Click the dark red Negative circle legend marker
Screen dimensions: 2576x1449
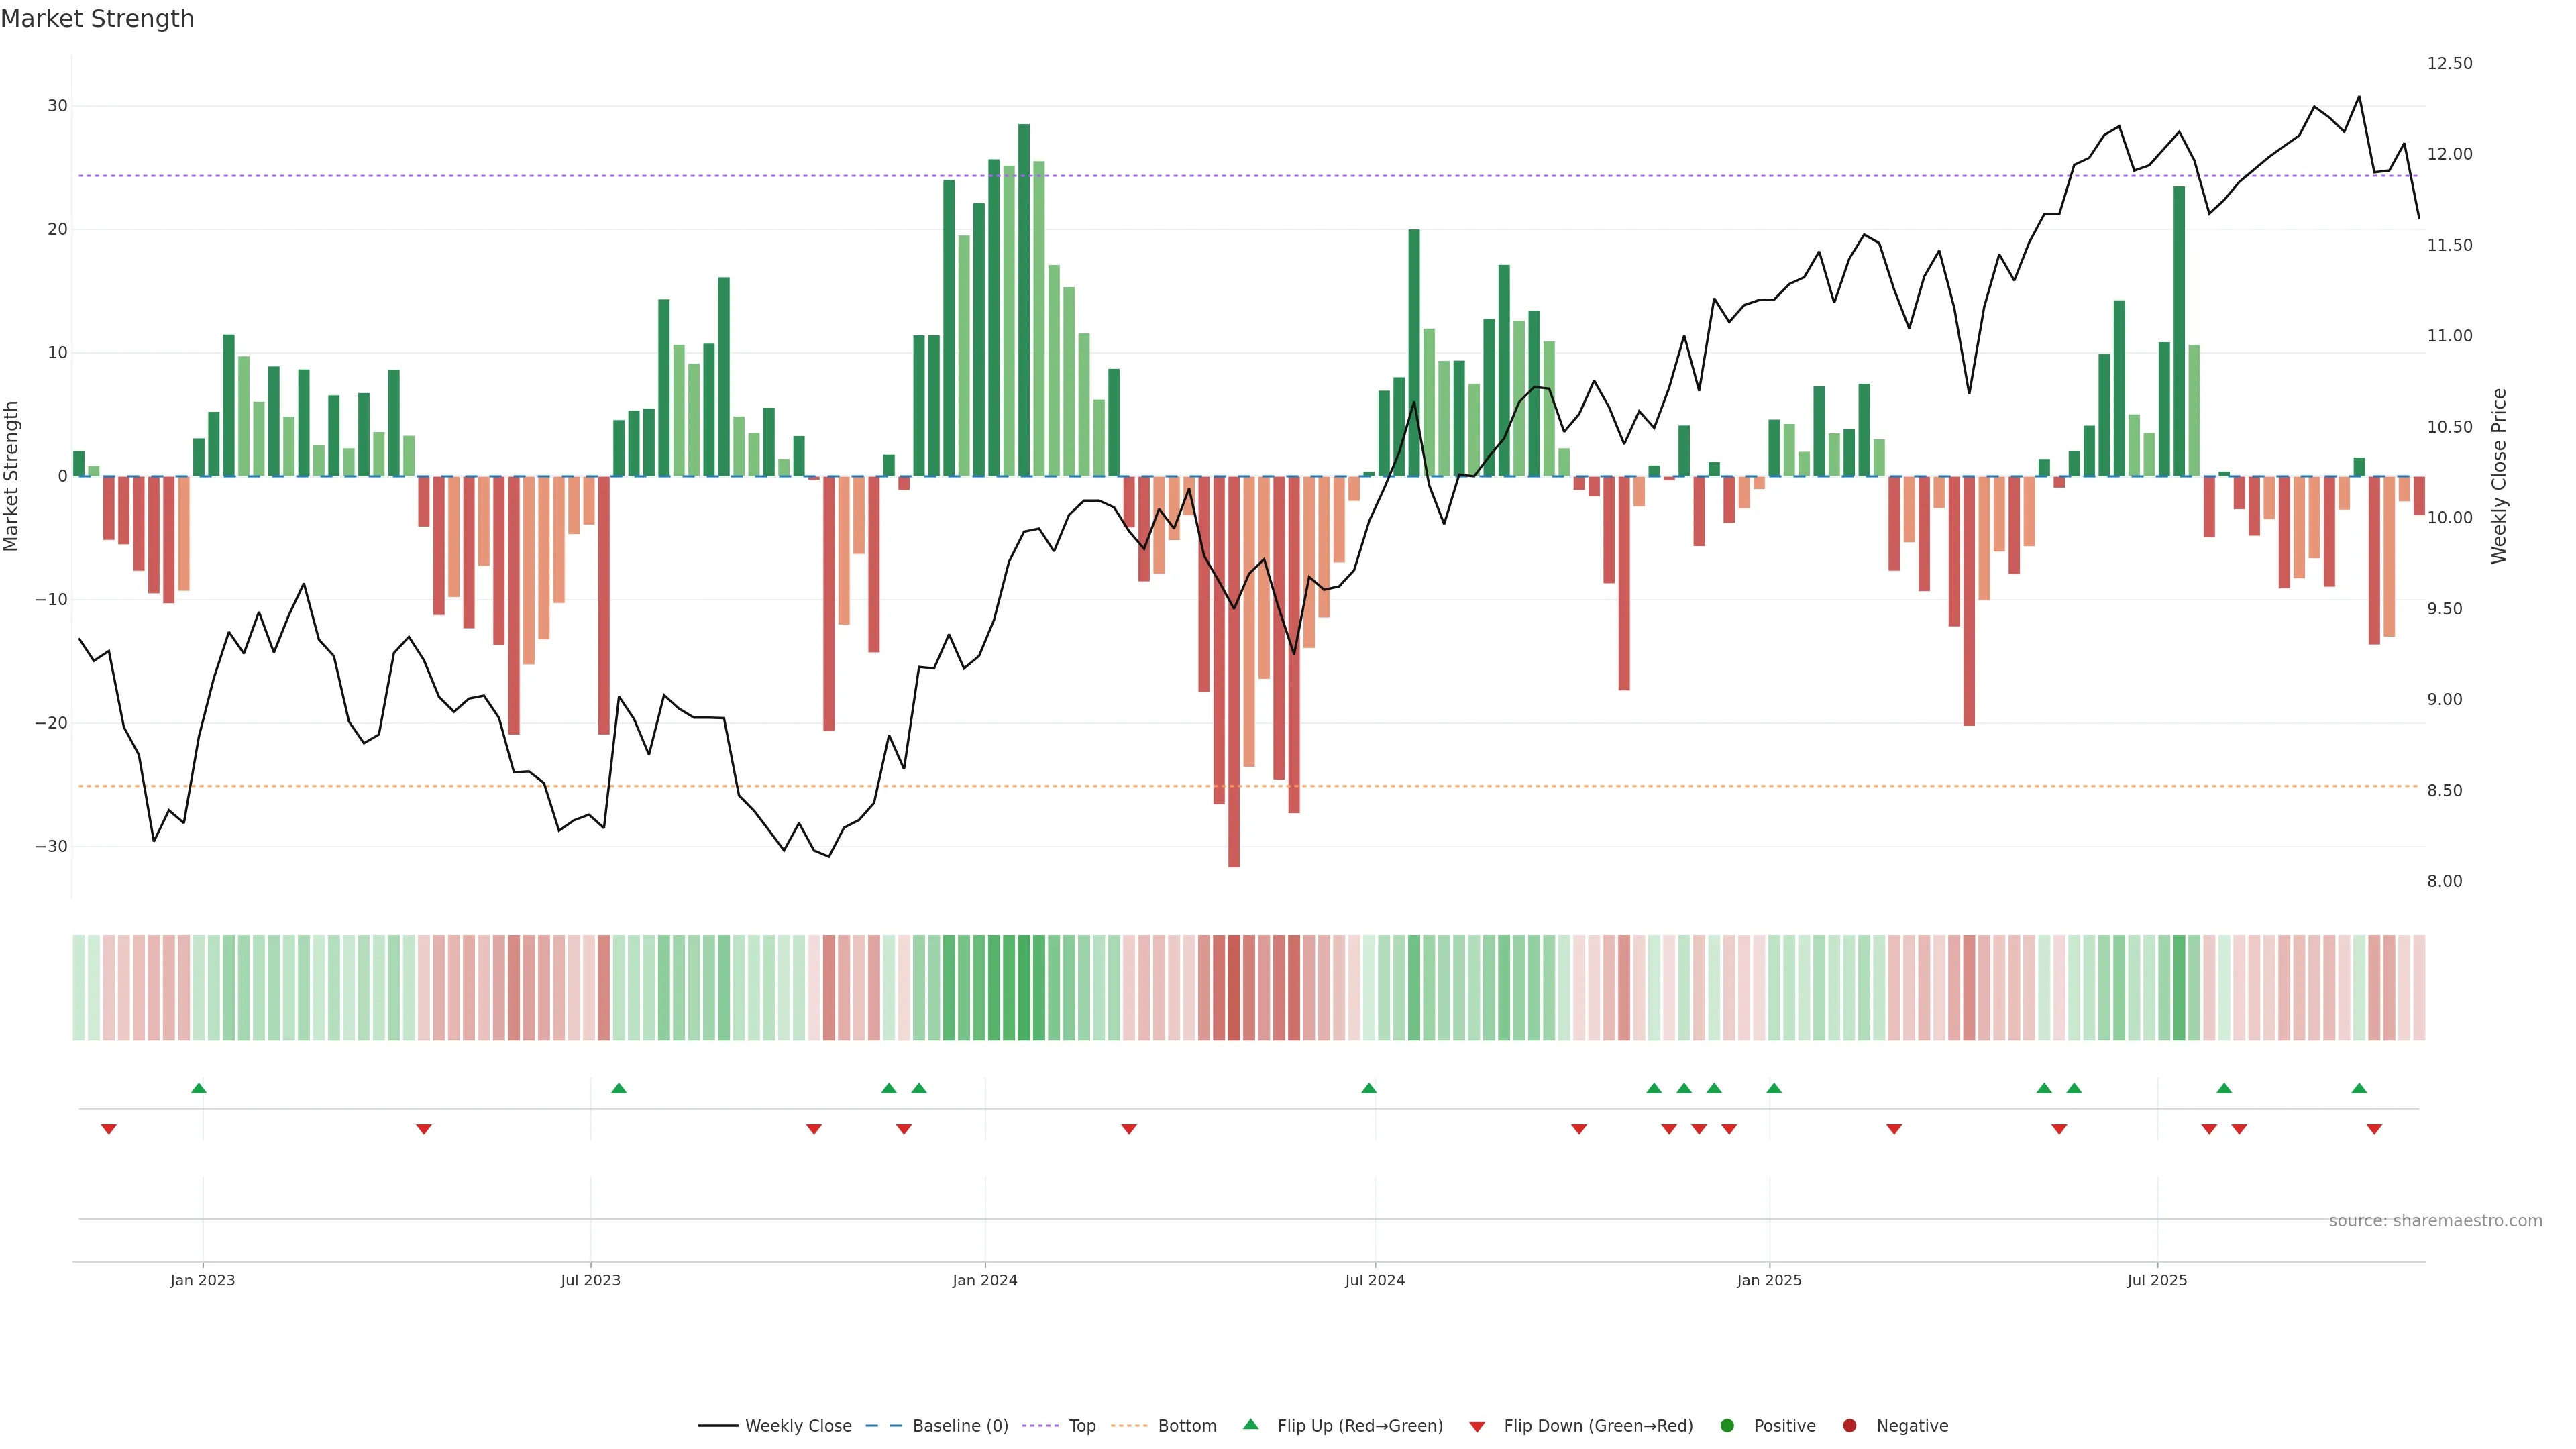click(x=1849, y=1426)
